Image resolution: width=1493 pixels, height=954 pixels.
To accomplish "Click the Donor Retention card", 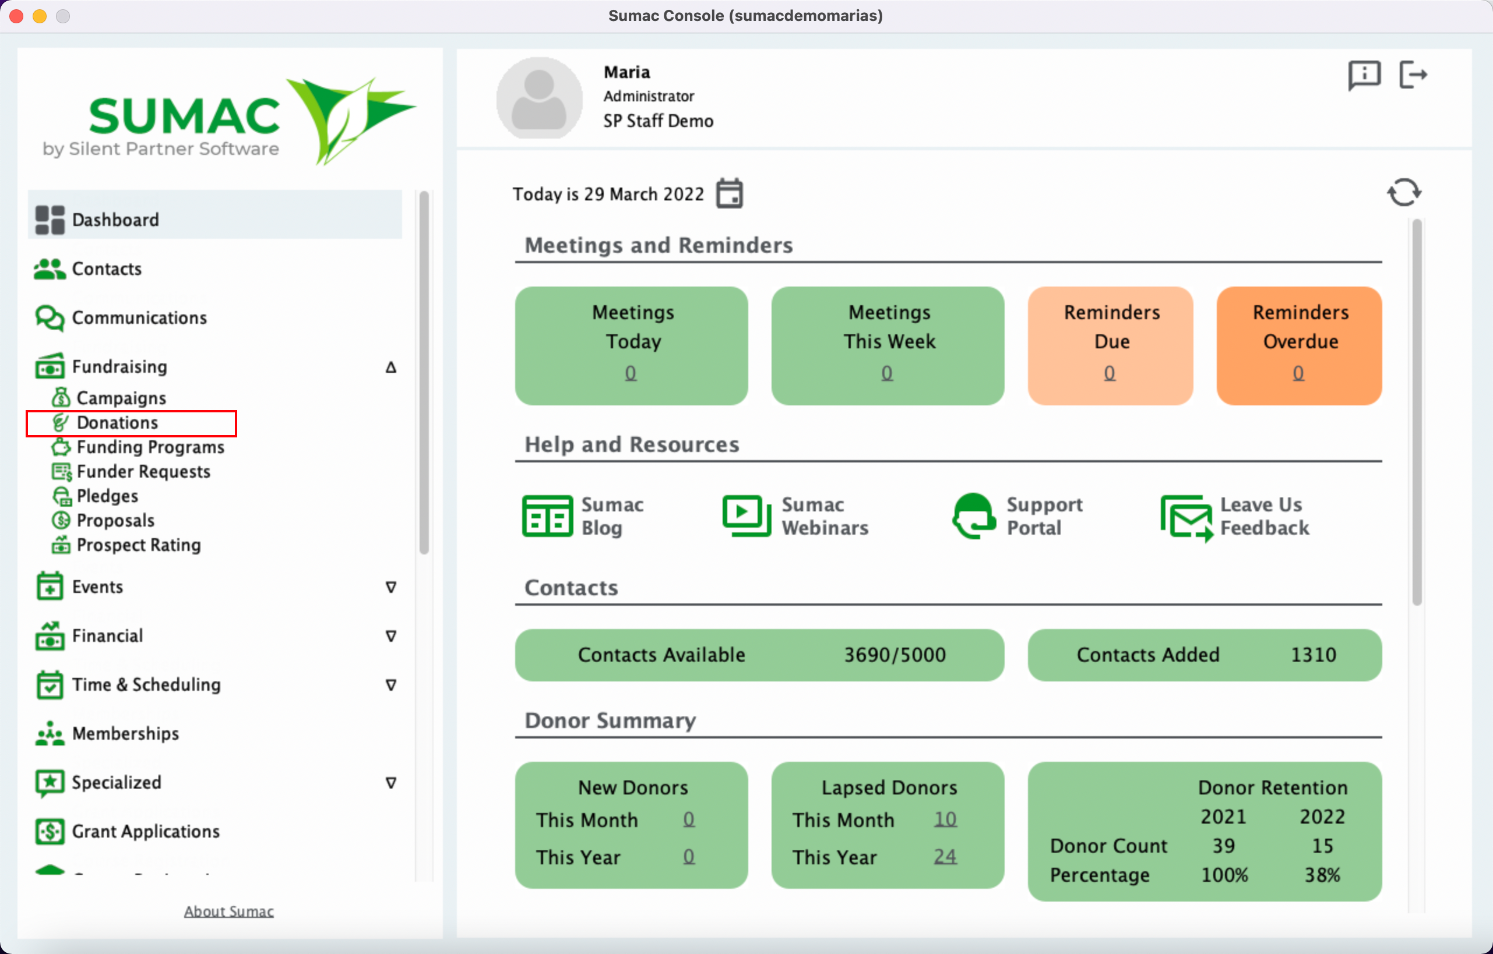I will [1204, 831].
